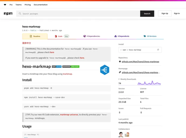Viewport: 186px width, 138px height.
Task: Switch to the Readme tab
Action: pos(35,36)
